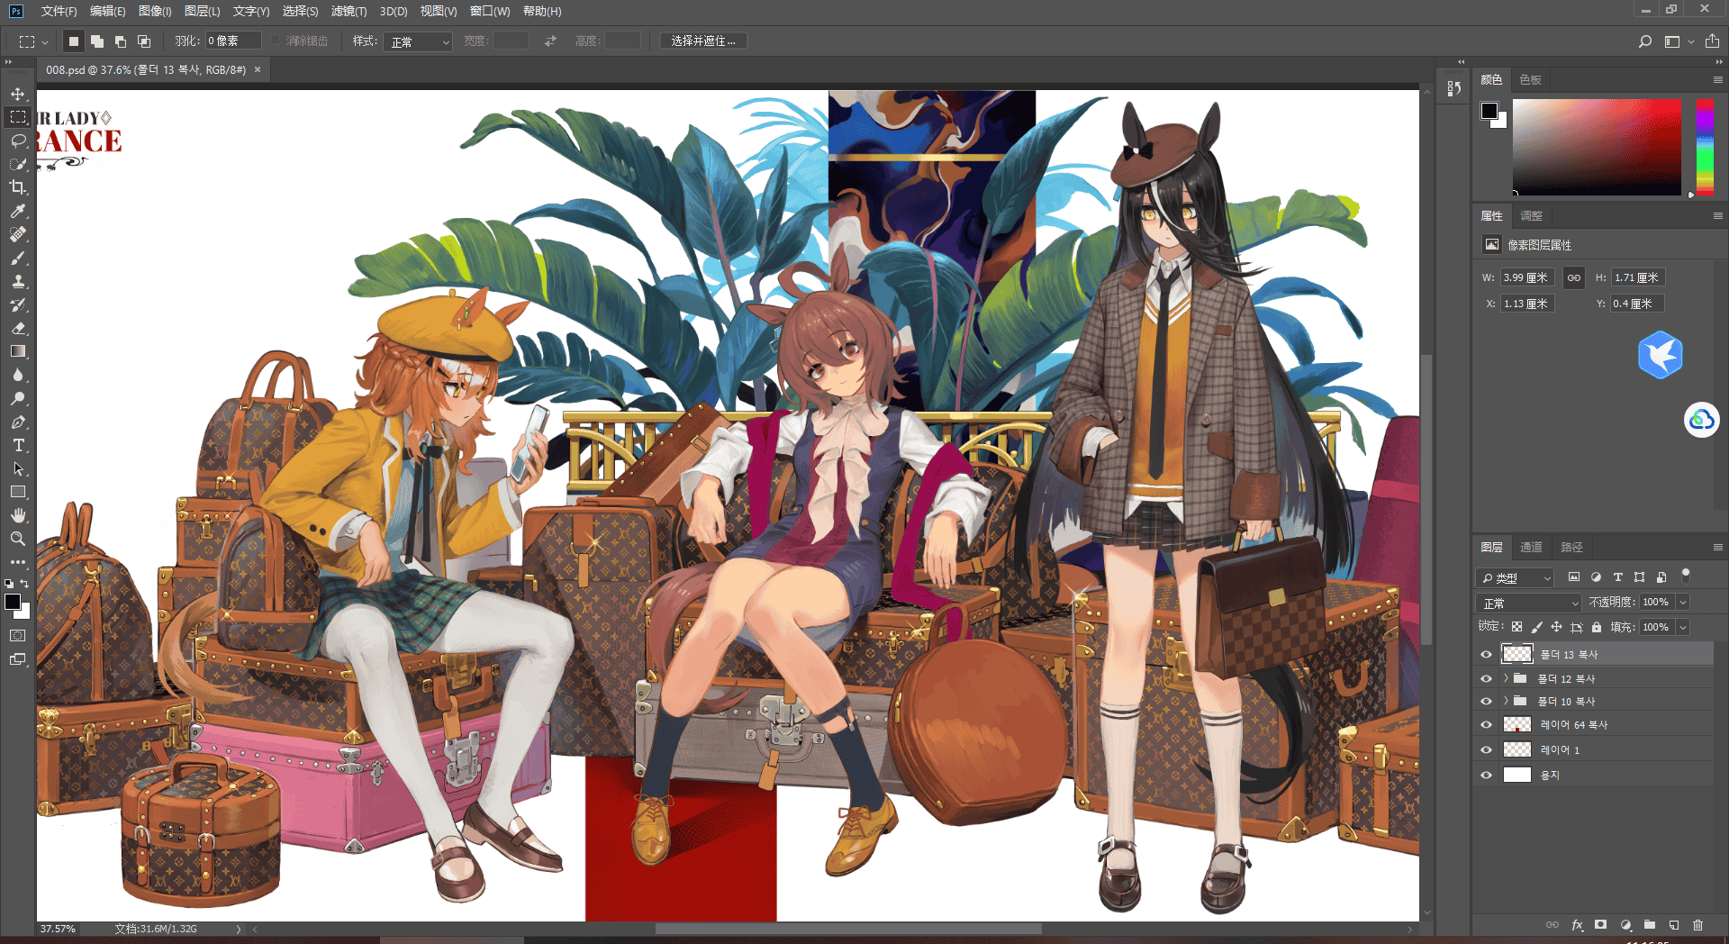Open the 不透明度 opacity dropdown arrow
The image size is (1729, 944).
[1683, 602]
